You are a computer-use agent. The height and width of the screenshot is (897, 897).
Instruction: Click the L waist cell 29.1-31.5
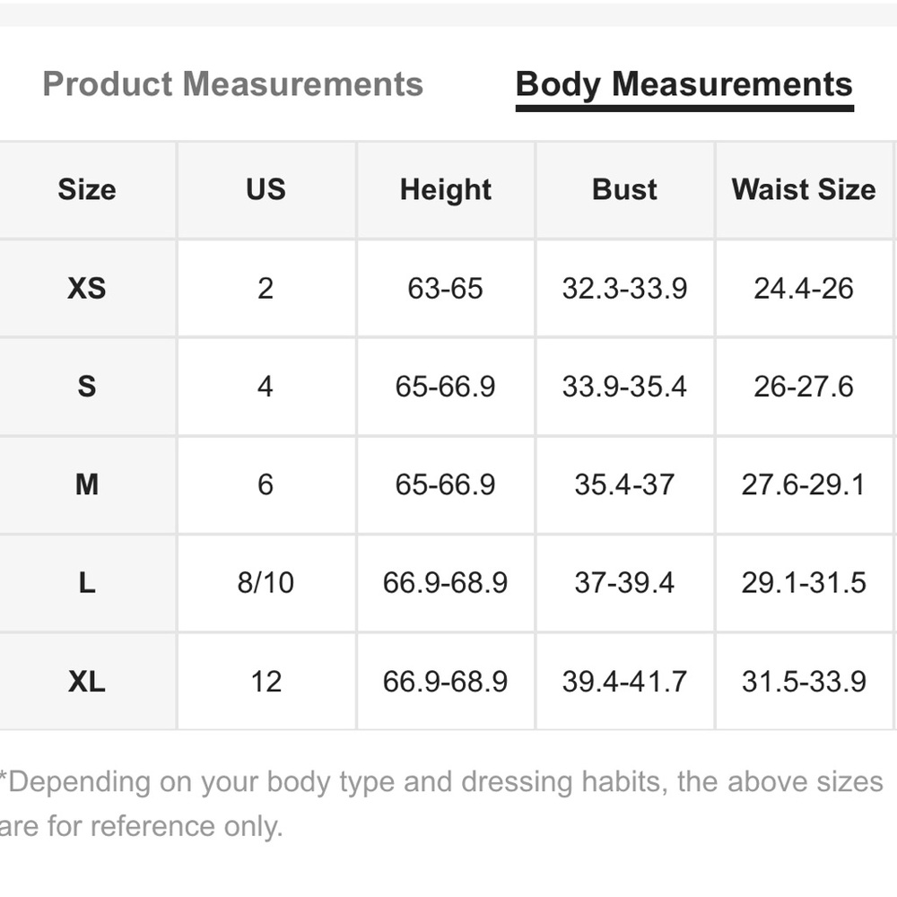[x=804, y=583]
